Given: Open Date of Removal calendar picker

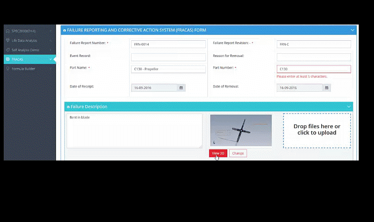Looking at the screenshot, I should pyautogui.click(x=327, y=88).
